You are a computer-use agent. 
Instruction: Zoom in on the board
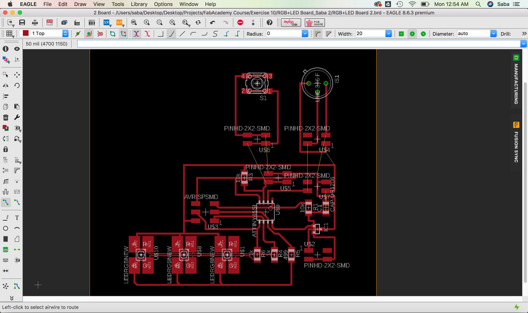(x=147, y=23)
